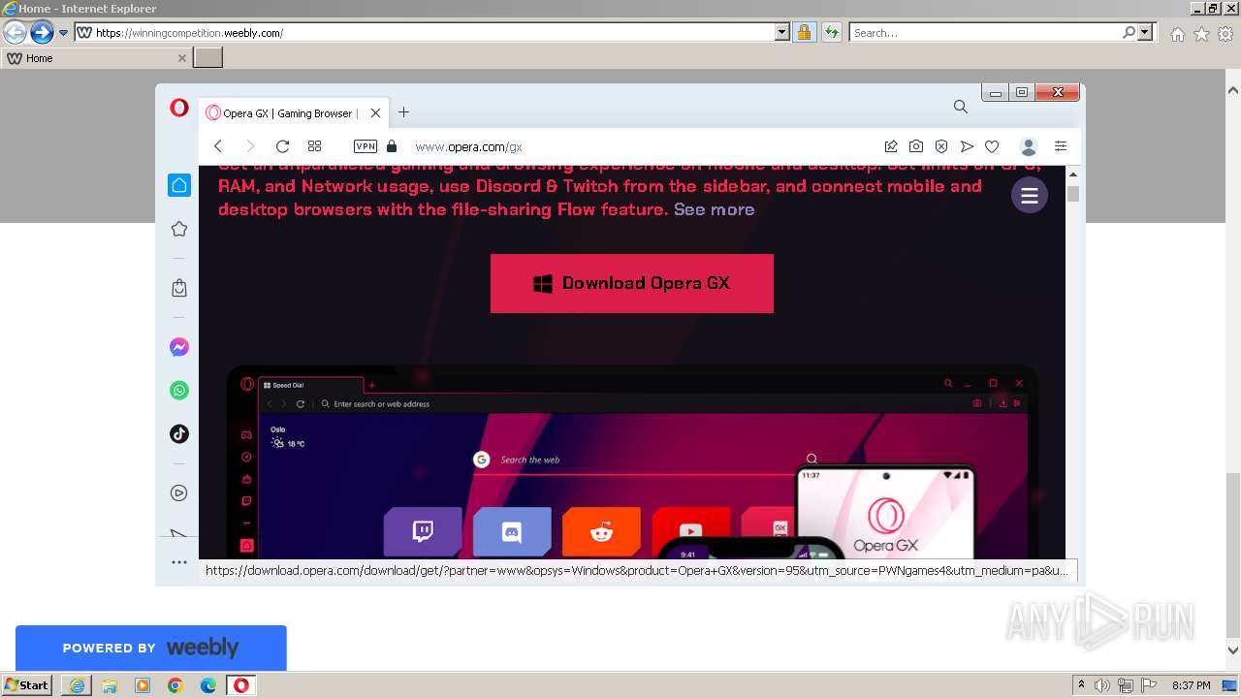Viewport: 1241px width, 698px height.
Task: Open Internet Explorer from the taskbar
Action: (77, 685)
